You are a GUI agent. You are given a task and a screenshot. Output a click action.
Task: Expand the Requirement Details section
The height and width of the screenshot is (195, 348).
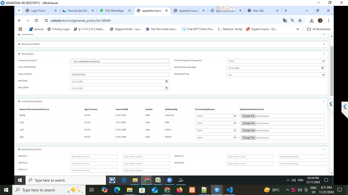tap(324, 44)
